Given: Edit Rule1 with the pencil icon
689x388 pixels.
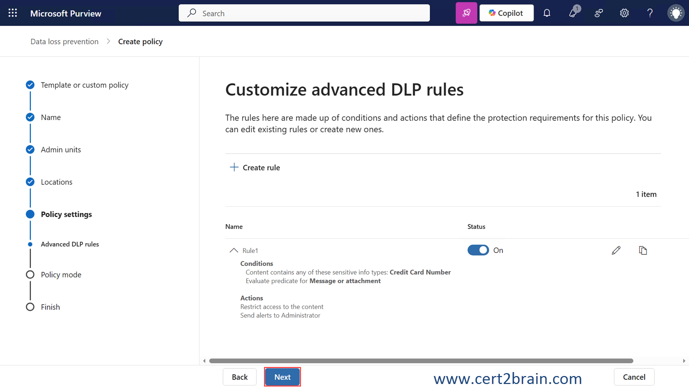Looking at the screenshot, I should click(616, 250).
